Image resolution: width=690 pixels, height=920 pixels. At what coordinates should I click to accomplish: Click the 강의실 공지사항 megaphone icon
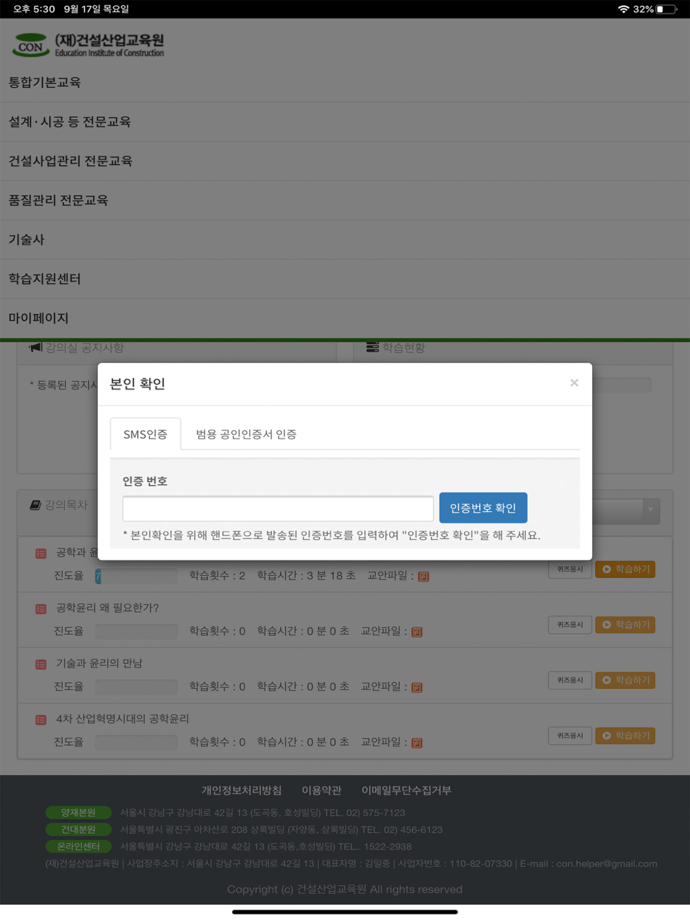(x=35, y=348)
